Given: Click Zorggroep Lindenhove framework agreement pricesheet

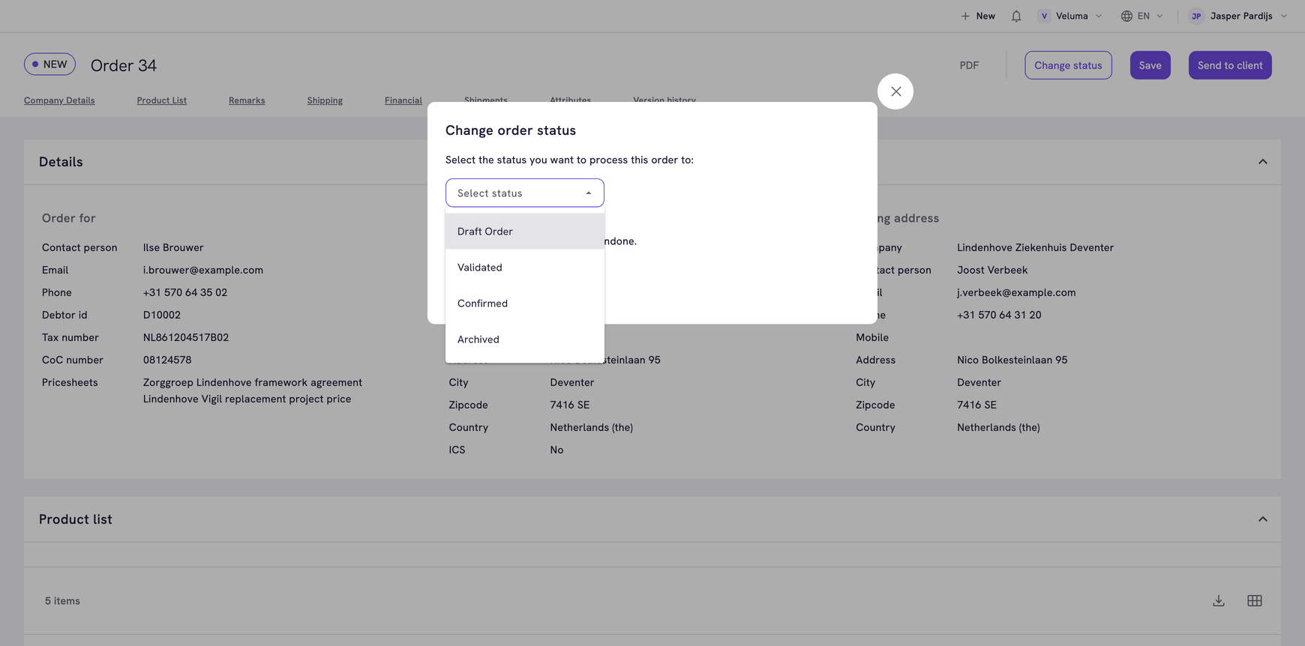Looking at the screenshot, I should [x=253, y=382].
